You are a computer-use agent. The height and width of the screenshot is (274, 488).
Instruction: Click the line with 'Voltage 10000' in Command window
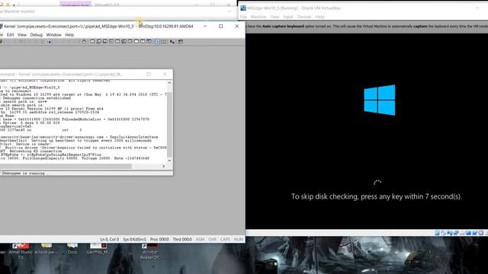click(75, 158)
